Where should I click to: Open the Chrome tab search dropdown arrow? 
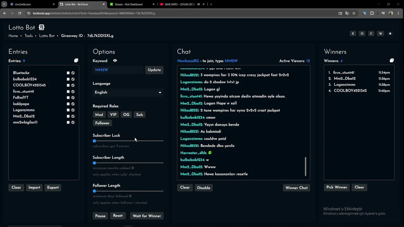pyautogui.click(x=4, y=4)
